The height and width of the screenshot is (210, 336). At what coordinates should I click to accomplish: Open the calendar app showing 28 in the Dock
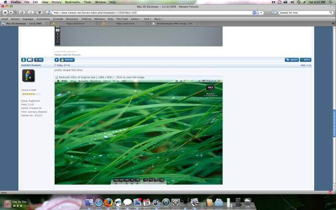point(147,202)
